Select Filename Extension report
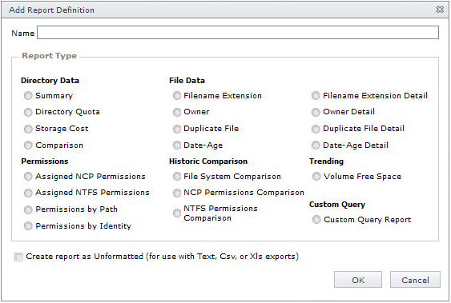 click(176, 96)
